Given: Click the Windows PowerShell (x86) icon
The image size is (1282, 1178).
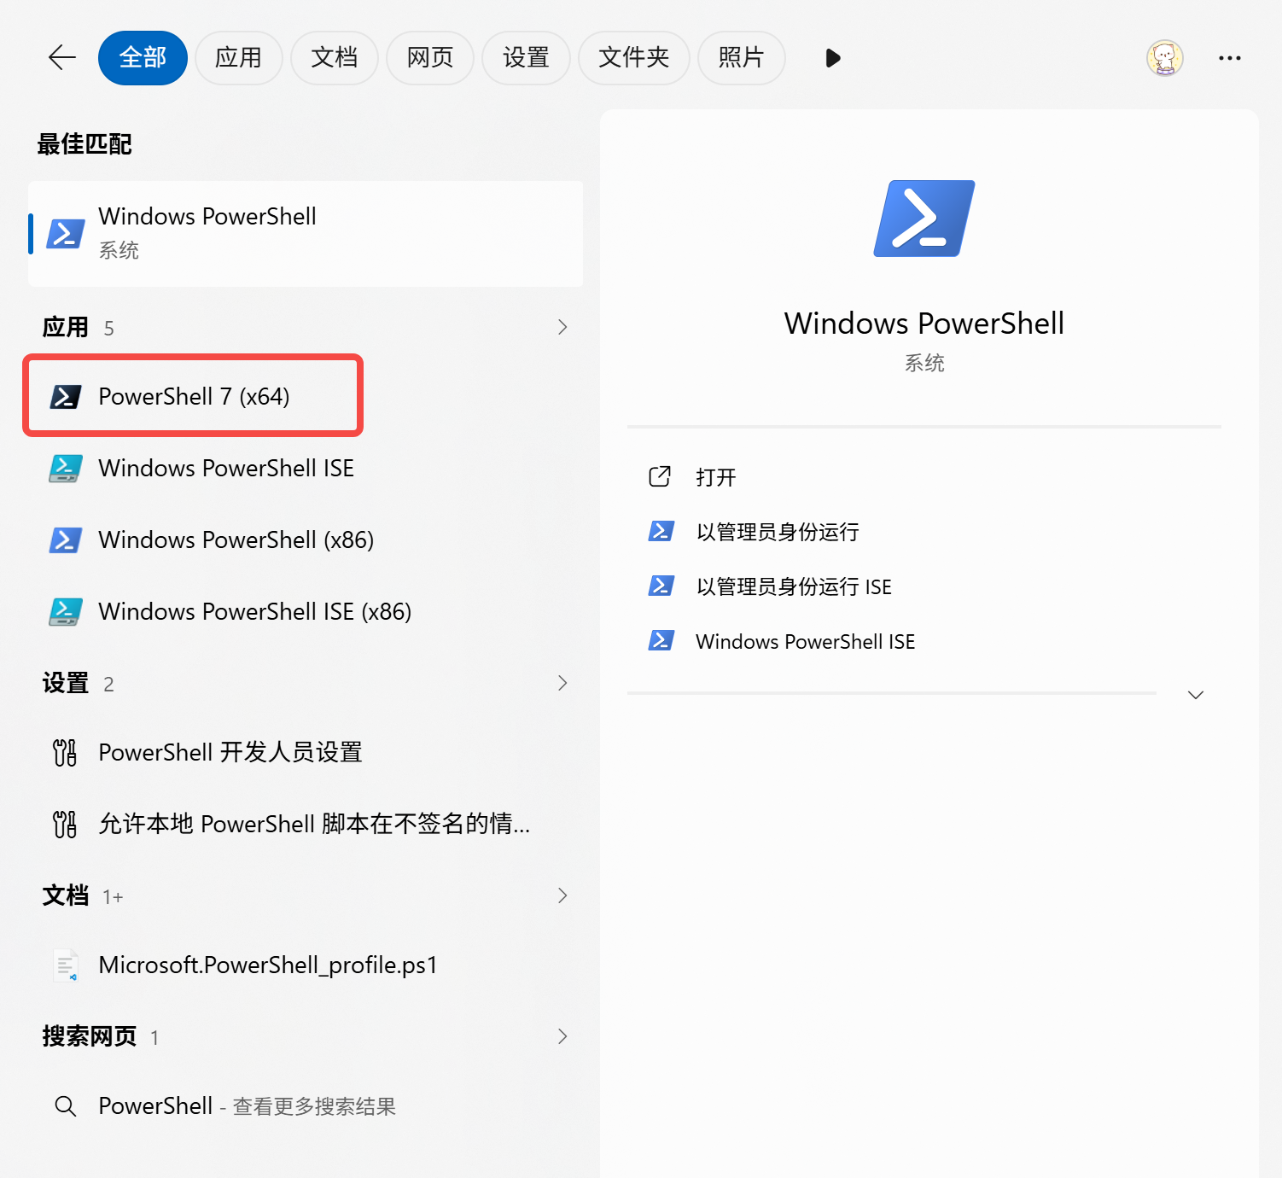Looking at the screenshot, I should (66, 540).
